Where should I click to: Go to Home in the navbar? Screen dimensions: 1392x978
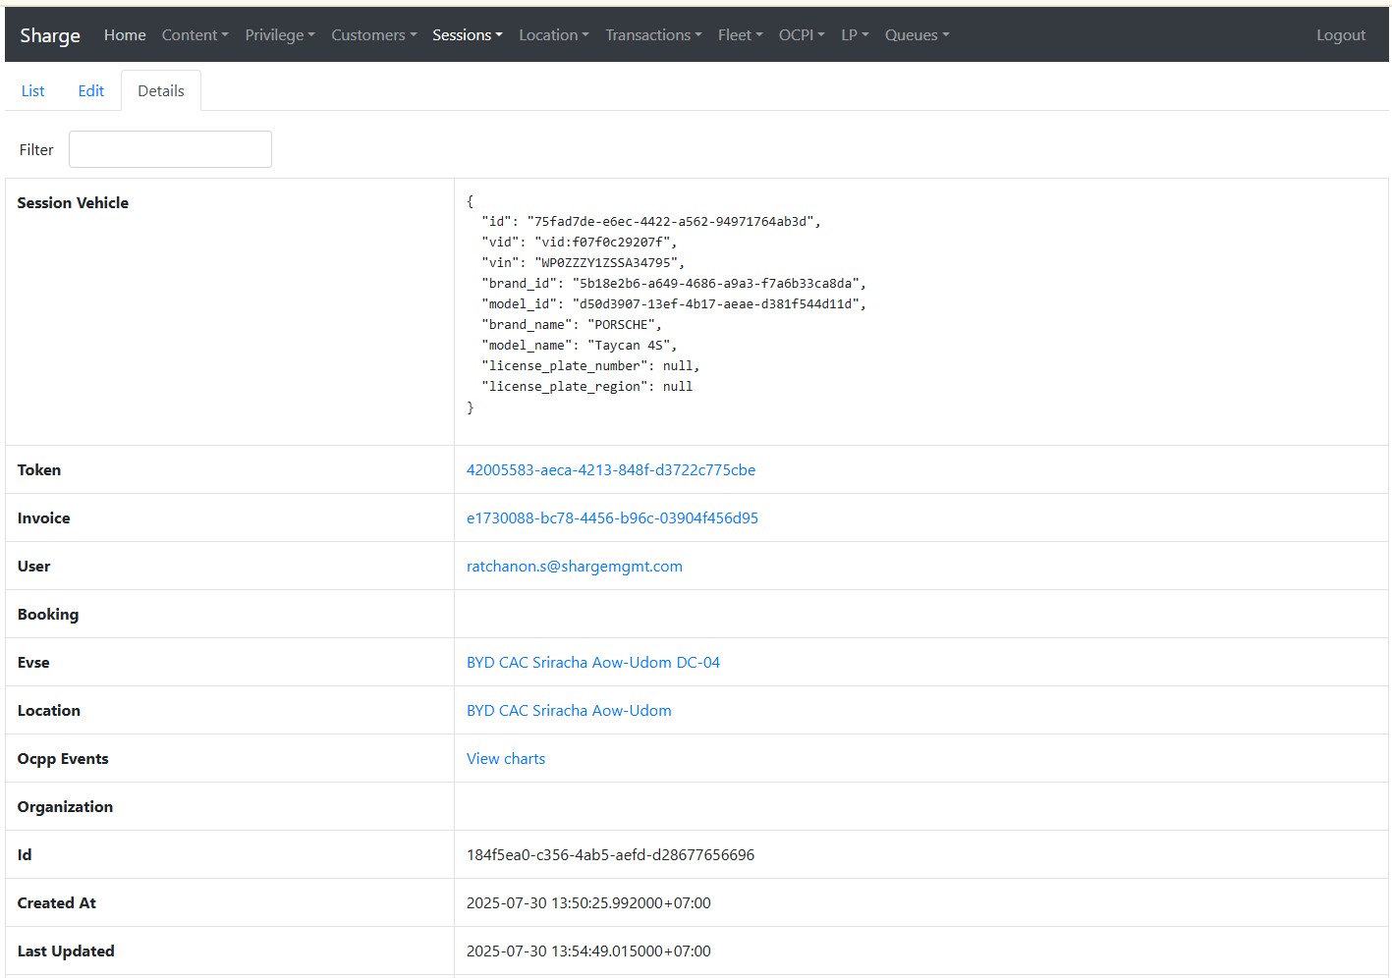(x=125, y=35)
